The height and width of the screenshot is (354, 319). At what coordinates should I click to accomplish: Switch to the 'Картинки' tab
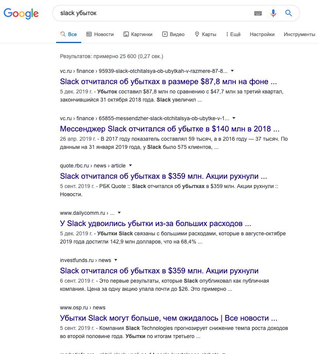point(138,35)
